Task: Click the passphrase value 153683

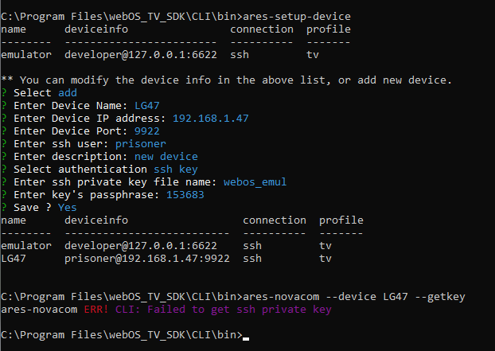Action: pyautogui.click(x=185, y=195)
